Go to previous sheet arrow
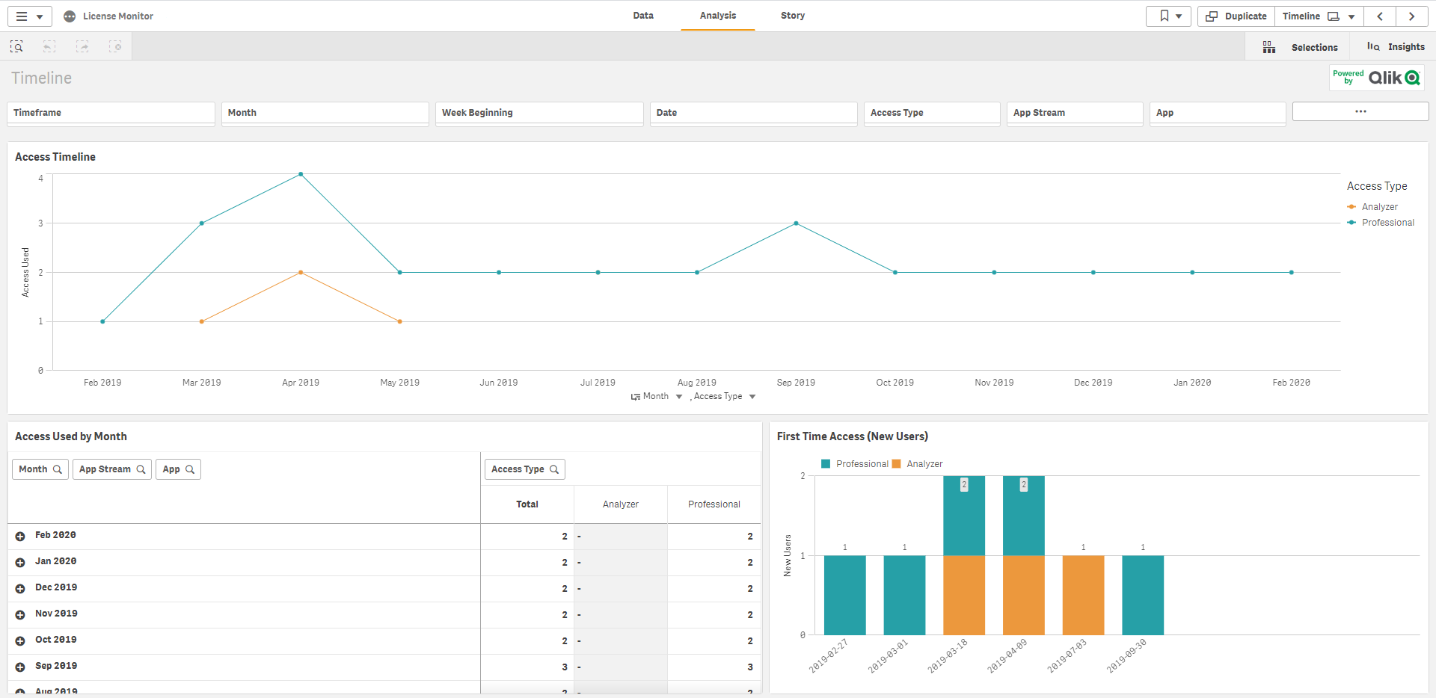 1380,16
